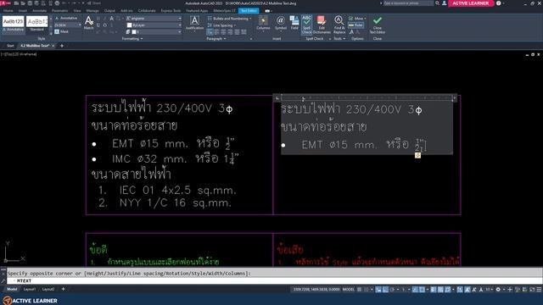The height and width of the screenshot is (305, 543).
Task: Click the paste options icon below text
Action: click(417, 155)
